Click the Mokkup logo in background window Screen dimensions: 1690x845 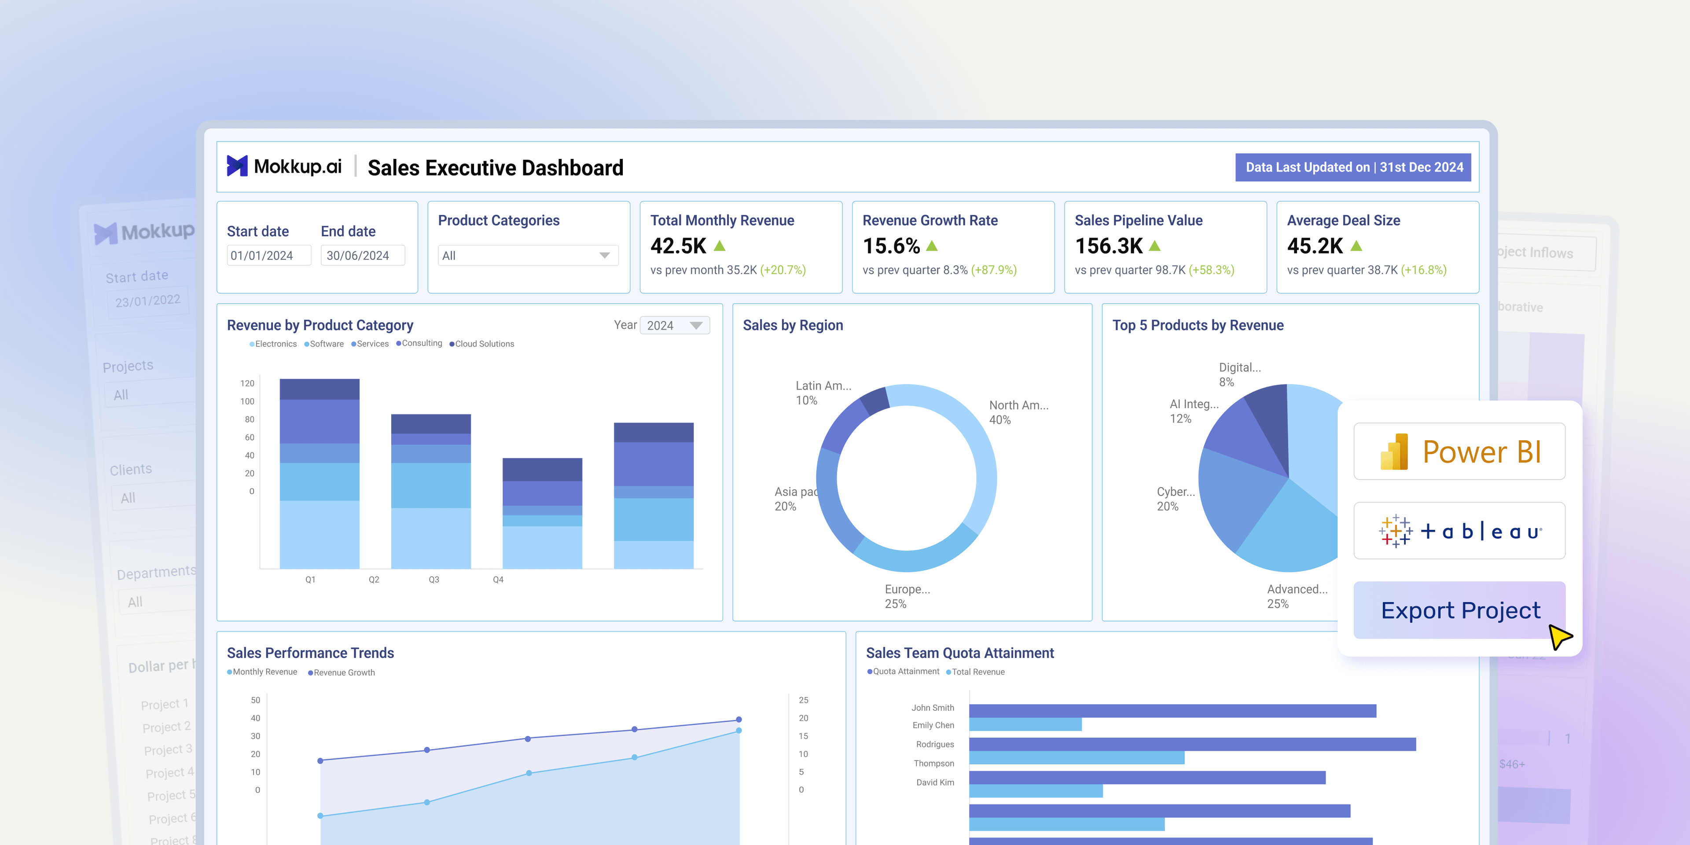[144, 232]
